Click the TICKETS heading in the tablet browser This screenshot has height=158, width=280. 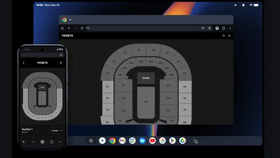tap(67, 36)
